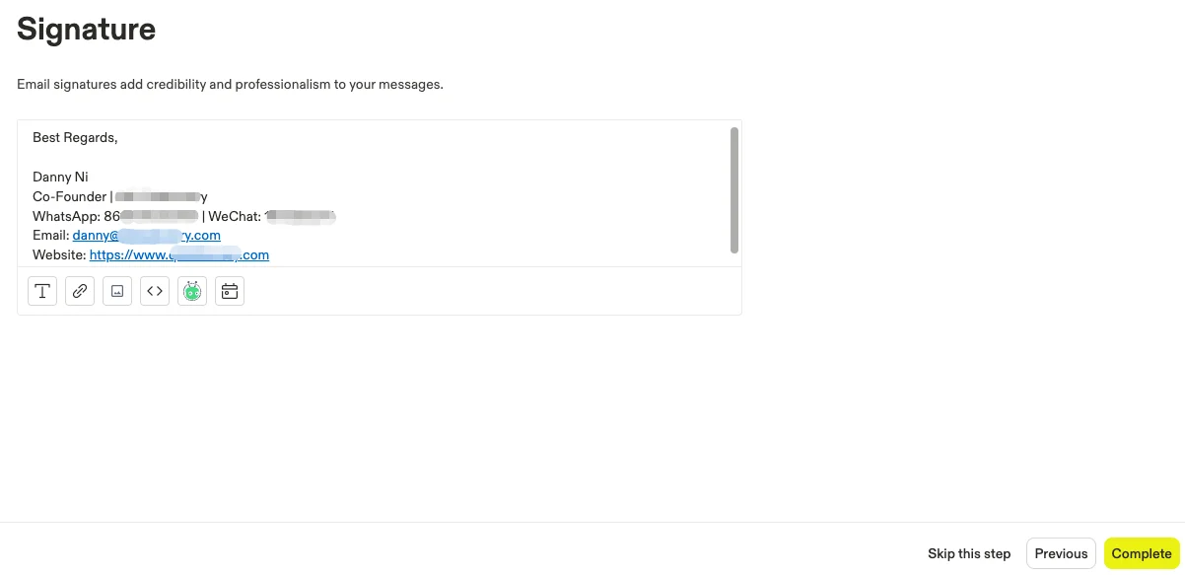
Task: Click the insert link chain icon
Action: pos(80,291)
